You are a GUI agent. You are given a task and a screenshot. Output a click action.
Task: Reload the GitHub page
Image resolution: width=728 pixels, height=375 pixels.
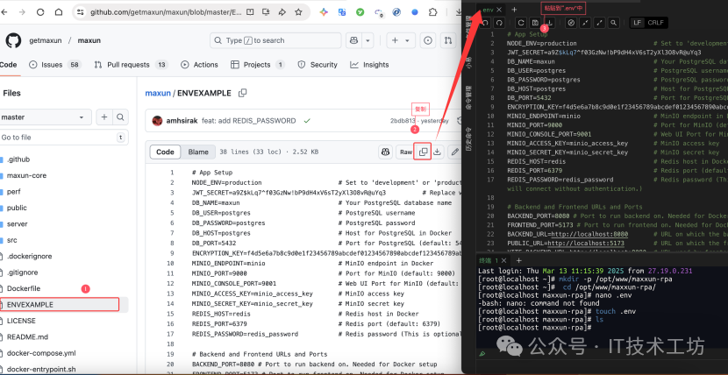click(40, 12)
